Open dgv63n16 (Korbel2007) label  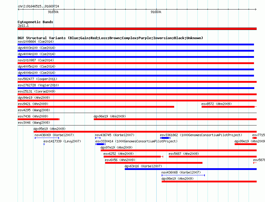pyautogui.click(x=143, y=166)
